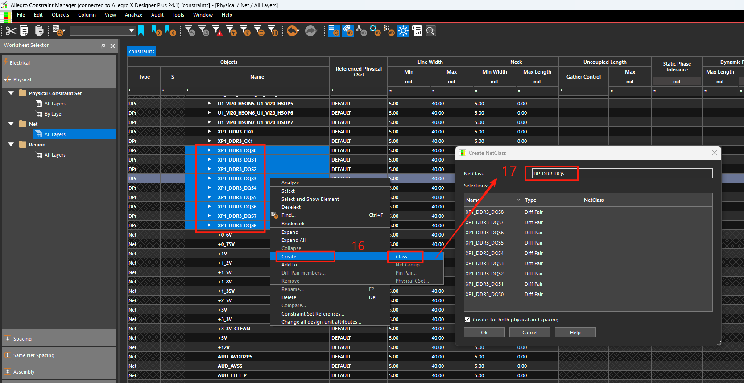
Task: Click the Paste clipboard icon
Action: tap(39, 31)
